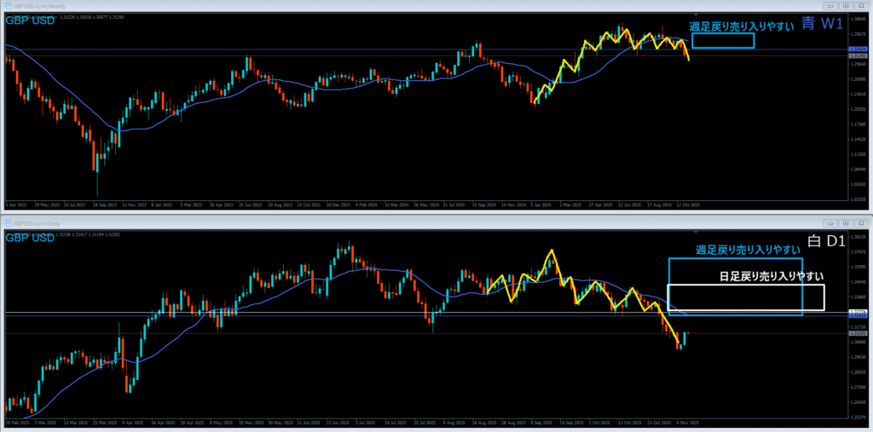
Task: Maximize the GBPUSD Daily chart window
Action: (x=845, y=223)
